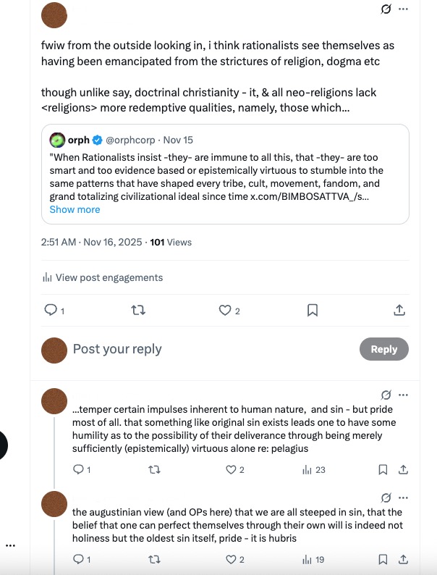Click the Grok icon on augustinian reply
The image size is (437, 575).
click(386, 498)
